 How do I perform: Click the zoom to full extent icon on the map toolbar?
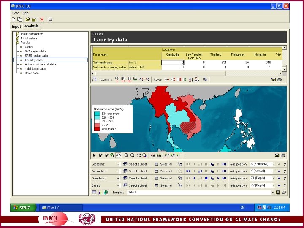(x=138, y=155)
